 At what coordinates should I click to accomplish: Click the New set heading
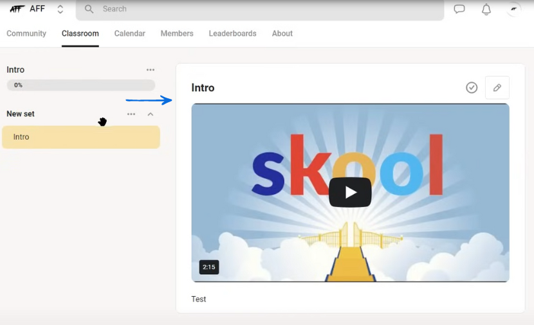(x=21, y=114)
